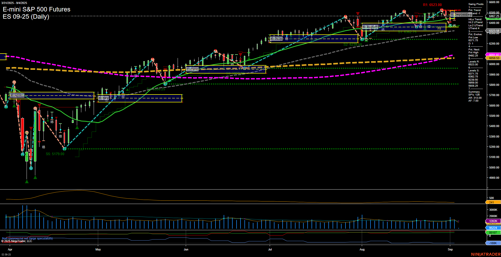Toggle visibility of the Non-commercial net legend
Image resolution: width=501 pixels, height=257 pixels.
tap(27, 238)
